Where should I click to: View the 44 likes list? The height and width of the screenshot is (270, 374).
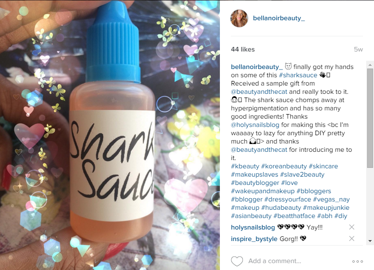click(x=243, y=49)
